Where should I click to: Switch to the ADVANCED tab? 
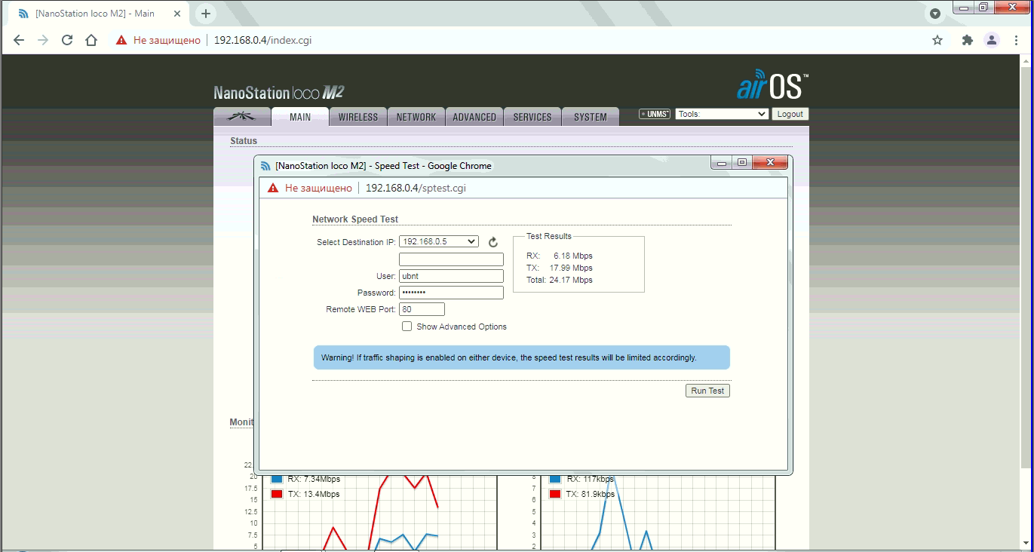coord(474,117)
